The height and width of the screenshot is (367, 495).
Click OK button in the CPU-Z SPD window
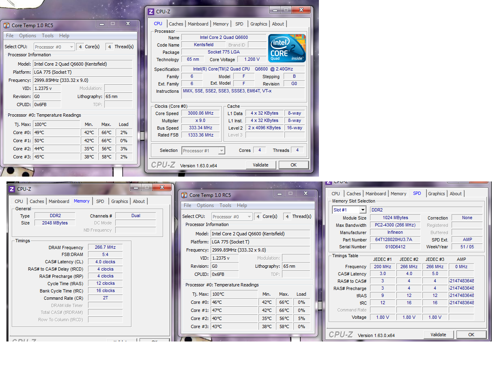471,335
